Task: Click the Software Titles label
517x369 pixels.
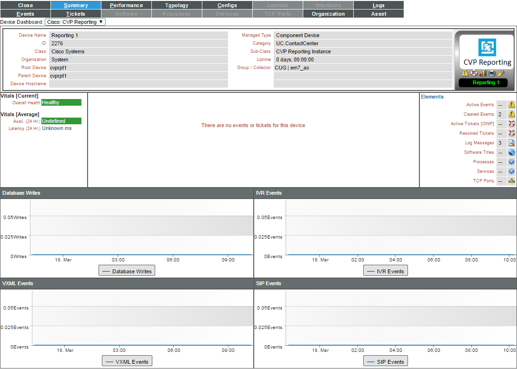Action: pyautogui.click(x=479, y=152)
